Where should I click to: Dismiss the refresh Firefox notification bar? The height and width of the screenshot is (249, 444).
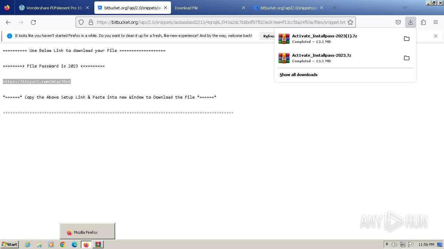click(436, 36)
